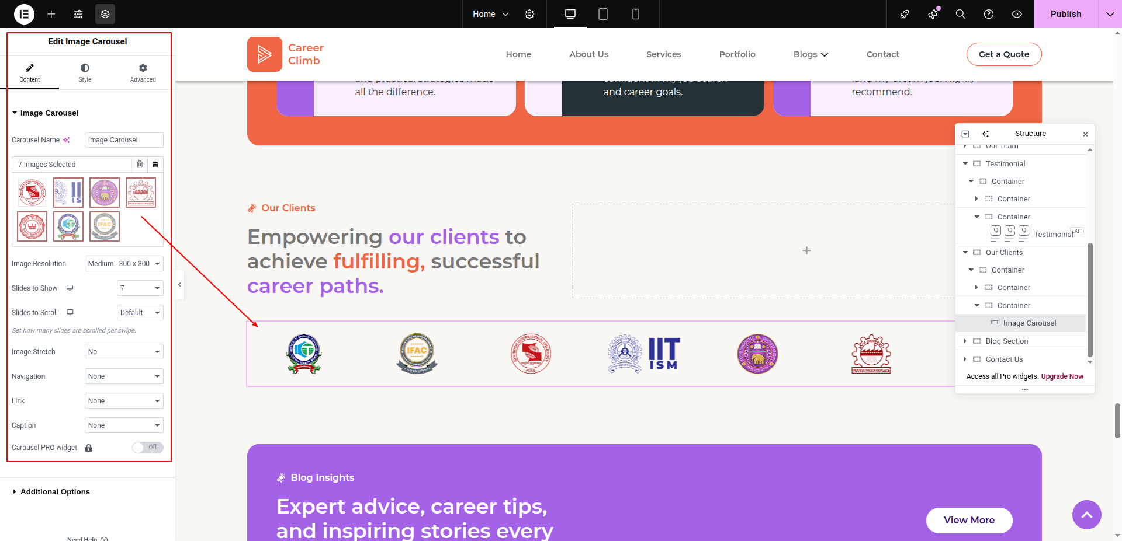Click responsive icon beside Slides to Show
This screenshot has height=541, width=1122.
tap(70, 288)
